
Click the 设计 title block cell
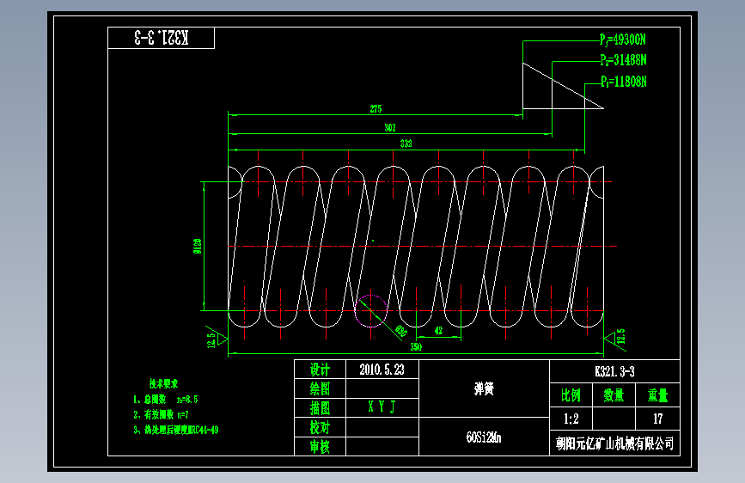click(320, 370)
